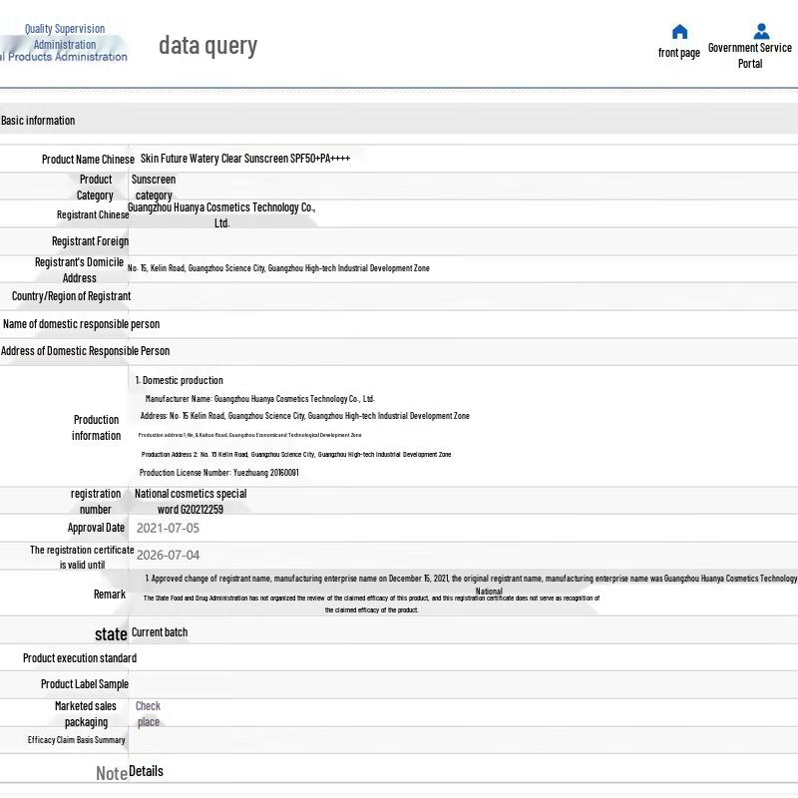The width and height of the screenshot is (798, 798).
Task: Open the 'Details' note link
Action: (x=146, y=771)
